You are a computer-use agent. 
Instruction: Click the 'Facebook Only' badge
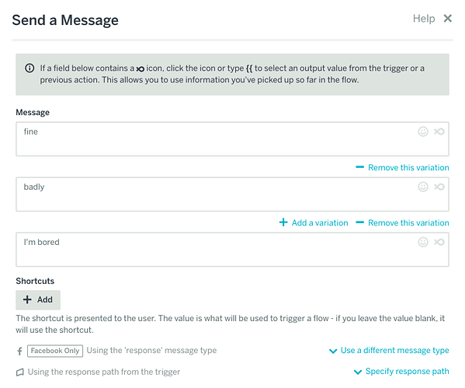pos(55,351)
